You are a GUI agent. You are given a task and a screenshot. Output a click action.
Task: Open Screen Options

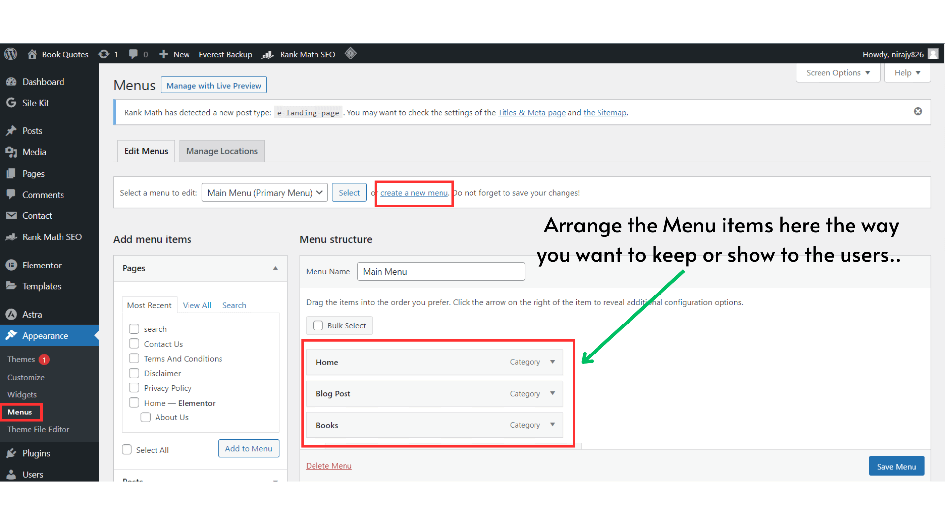837,72
